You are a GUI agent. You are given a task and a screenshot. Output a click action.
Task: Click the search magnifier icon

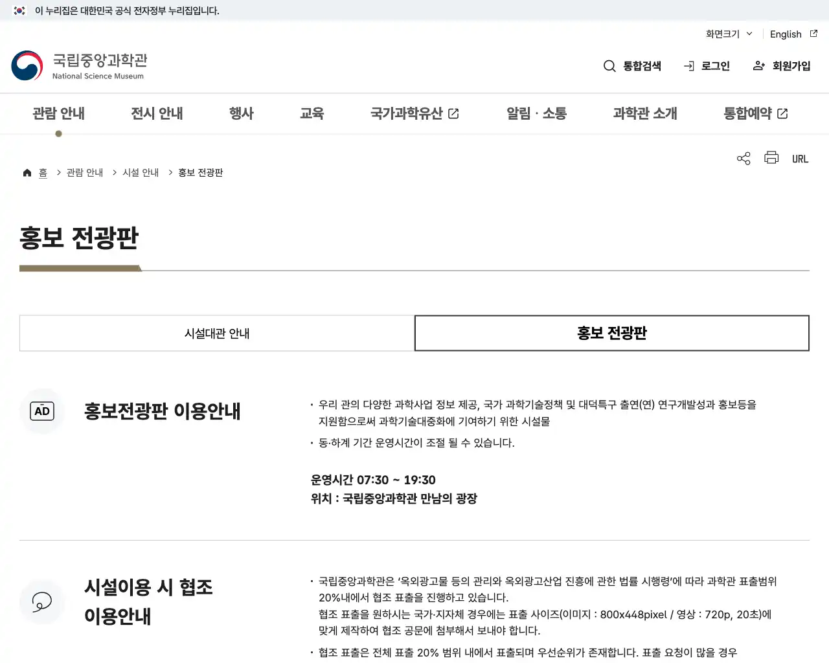click(609, 65)
